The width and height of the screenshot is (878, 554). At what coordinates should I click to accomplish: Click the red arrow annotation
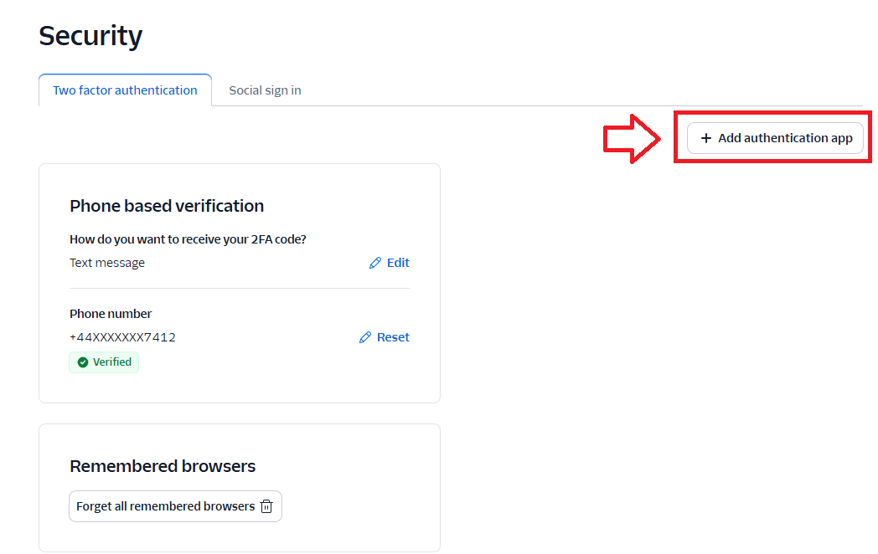pos(633,139)
